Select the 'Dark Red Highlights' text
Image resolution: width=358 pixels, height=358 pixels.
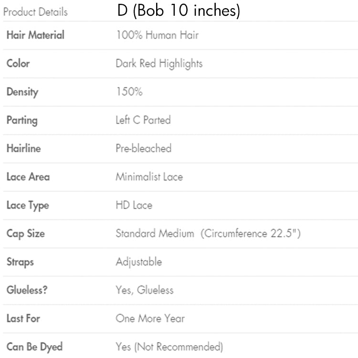tap(159, 63)
